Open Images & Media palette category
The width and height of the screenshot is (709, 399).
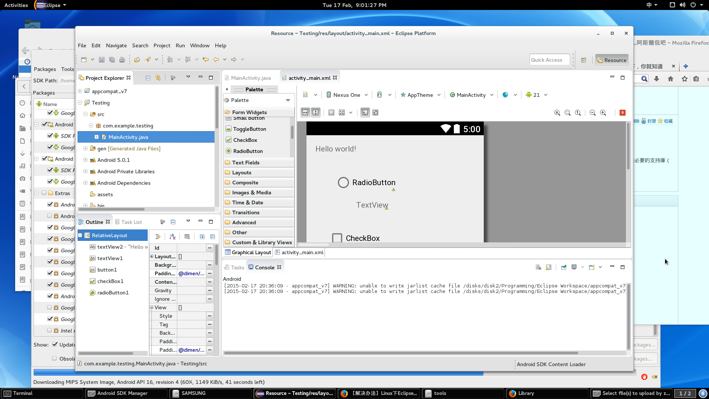[x=258, y=192]
